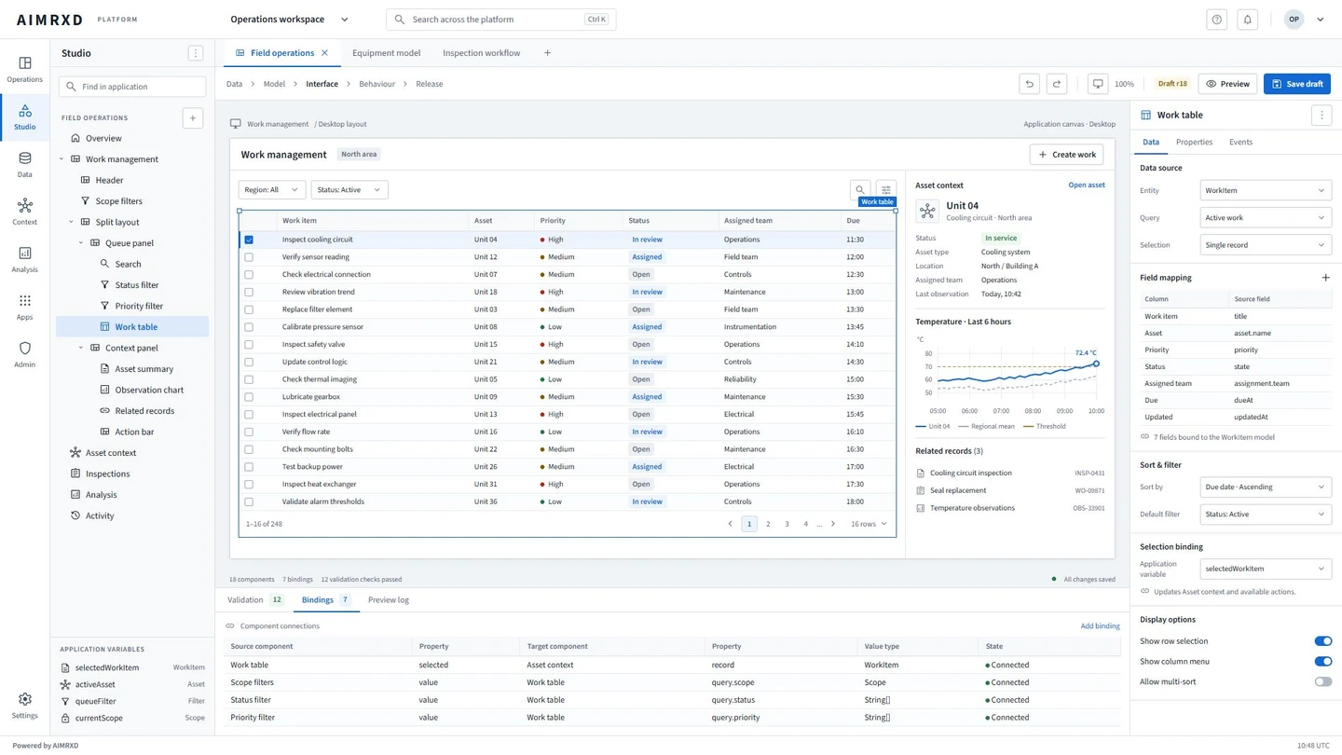Viewport: 1342px width, 755px height.
Task: Open the Apps sidebar section
Action: (24, 308)
